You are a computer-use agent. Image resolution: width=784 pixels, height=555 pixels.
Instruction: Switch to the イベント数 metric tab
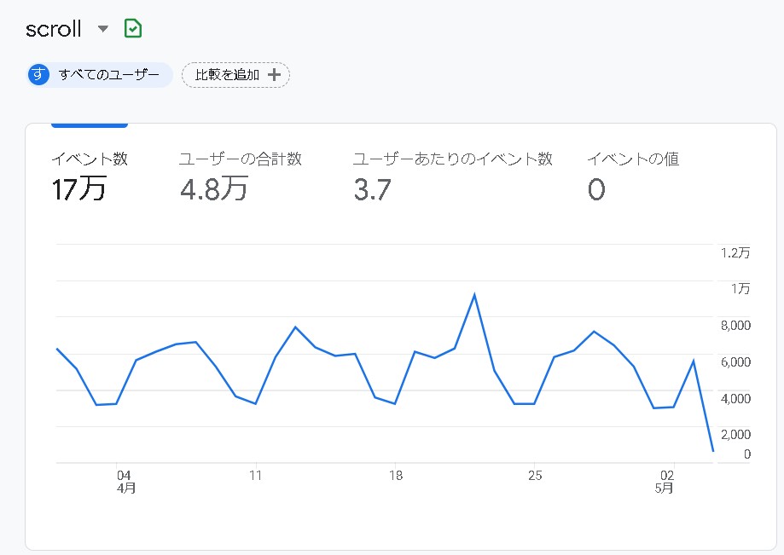click(x=89, y=159)
